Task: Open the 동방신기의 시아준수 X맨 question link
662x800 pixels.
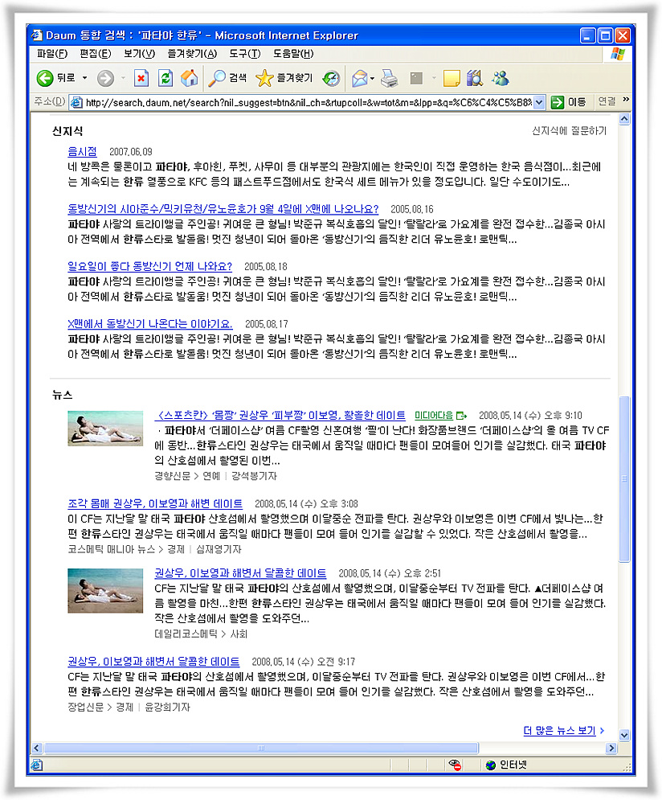Action: tap(223, 209)
